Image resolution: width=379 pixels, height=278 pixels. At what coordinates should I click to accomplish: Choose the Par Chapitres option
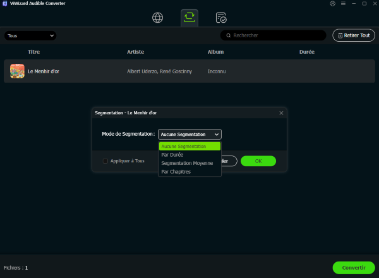click(x=189, y=172)
